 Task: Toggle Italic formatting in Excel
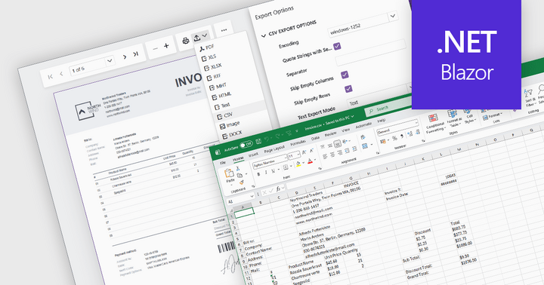point(266,172)
